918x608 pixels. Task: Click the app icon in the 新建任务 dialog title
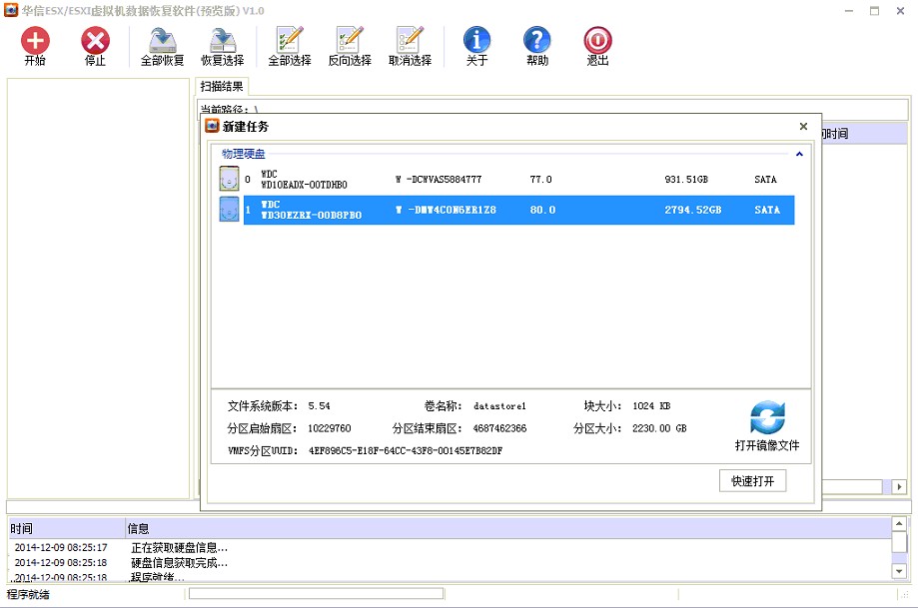(212, 126)
